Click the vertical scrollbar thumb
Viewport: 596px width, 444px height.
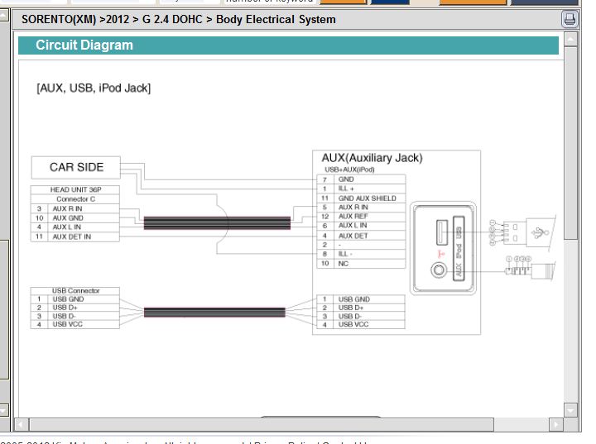pos(570,141)
